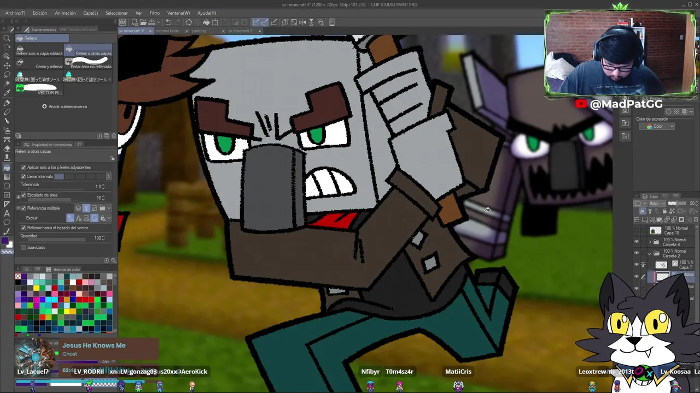Screen dimensions: 700x393
Task: Click the purple main color swatch
Action: pyautogui.click(x=5, y=241)
